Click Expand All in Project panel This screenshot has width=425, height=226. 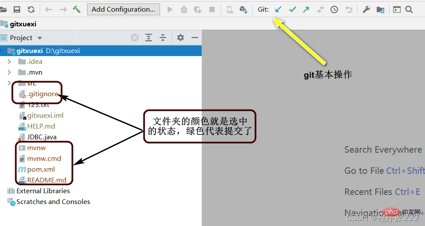149,38
